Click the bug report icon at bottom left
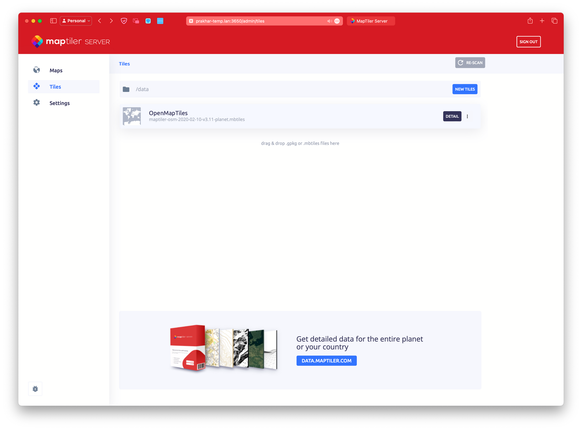This screenshot has width=582, height=430. (x=35, y=389)
